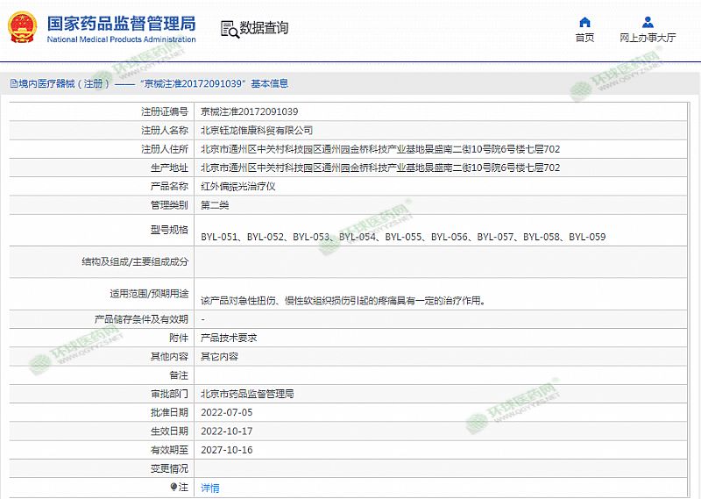Select registration number 京械注准20172091039 value
The image size is (701, 499).
250,111
